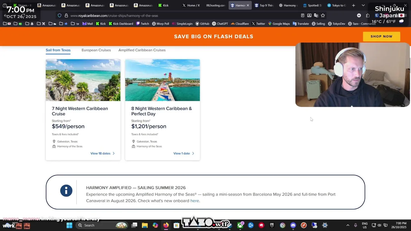This screenshot has width=411, height=231.
Task: Expand the list all tabs chevron
Action: tap(363, 5)
